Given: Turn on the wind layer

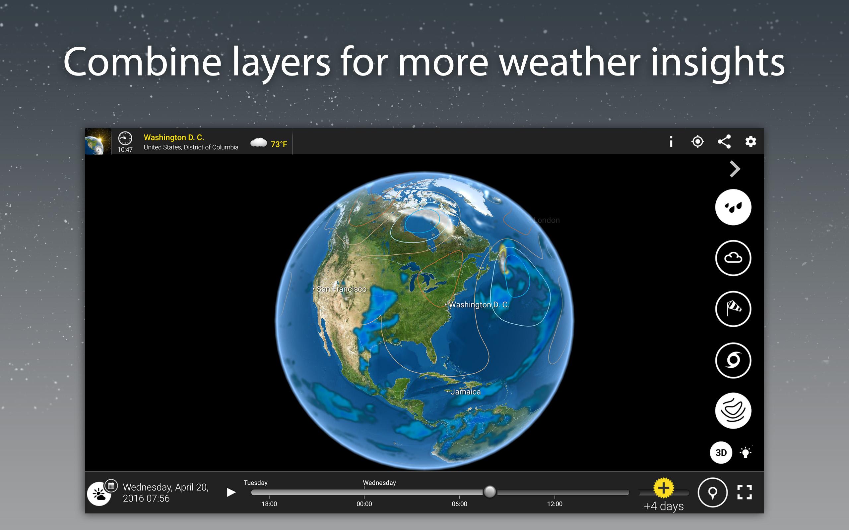Looking at the screenshot, I should [733, 309].
